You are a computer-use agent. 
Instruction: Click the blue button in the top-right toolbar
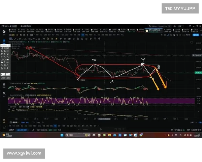[x=196, y=35]
